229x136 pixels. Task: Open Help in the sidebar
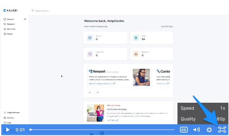9,123
